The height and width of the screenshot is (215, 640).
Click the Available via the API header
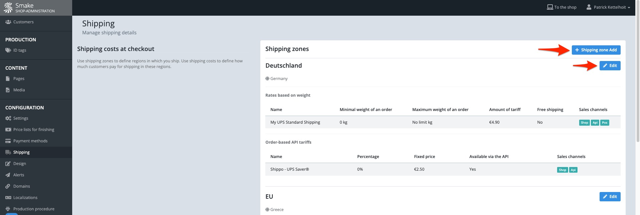tap(489, 157)
